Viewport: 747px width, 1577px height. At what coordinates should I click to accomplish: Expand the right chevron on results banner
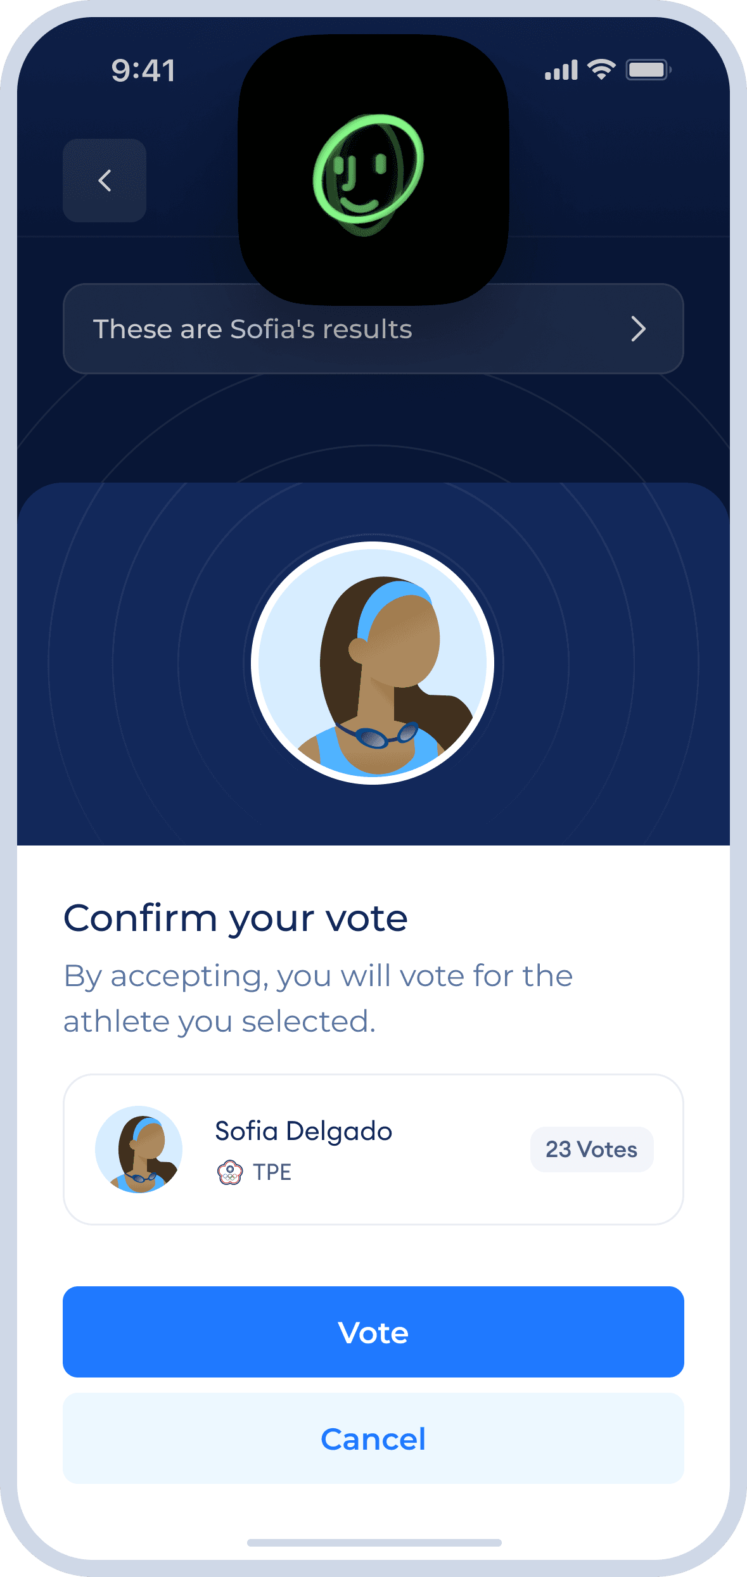pyautogui.click(x=638, y=329)
